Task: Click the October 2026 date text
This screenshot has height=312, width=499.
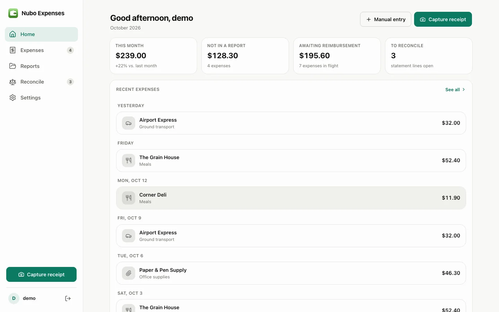Action: click(125, 28)
